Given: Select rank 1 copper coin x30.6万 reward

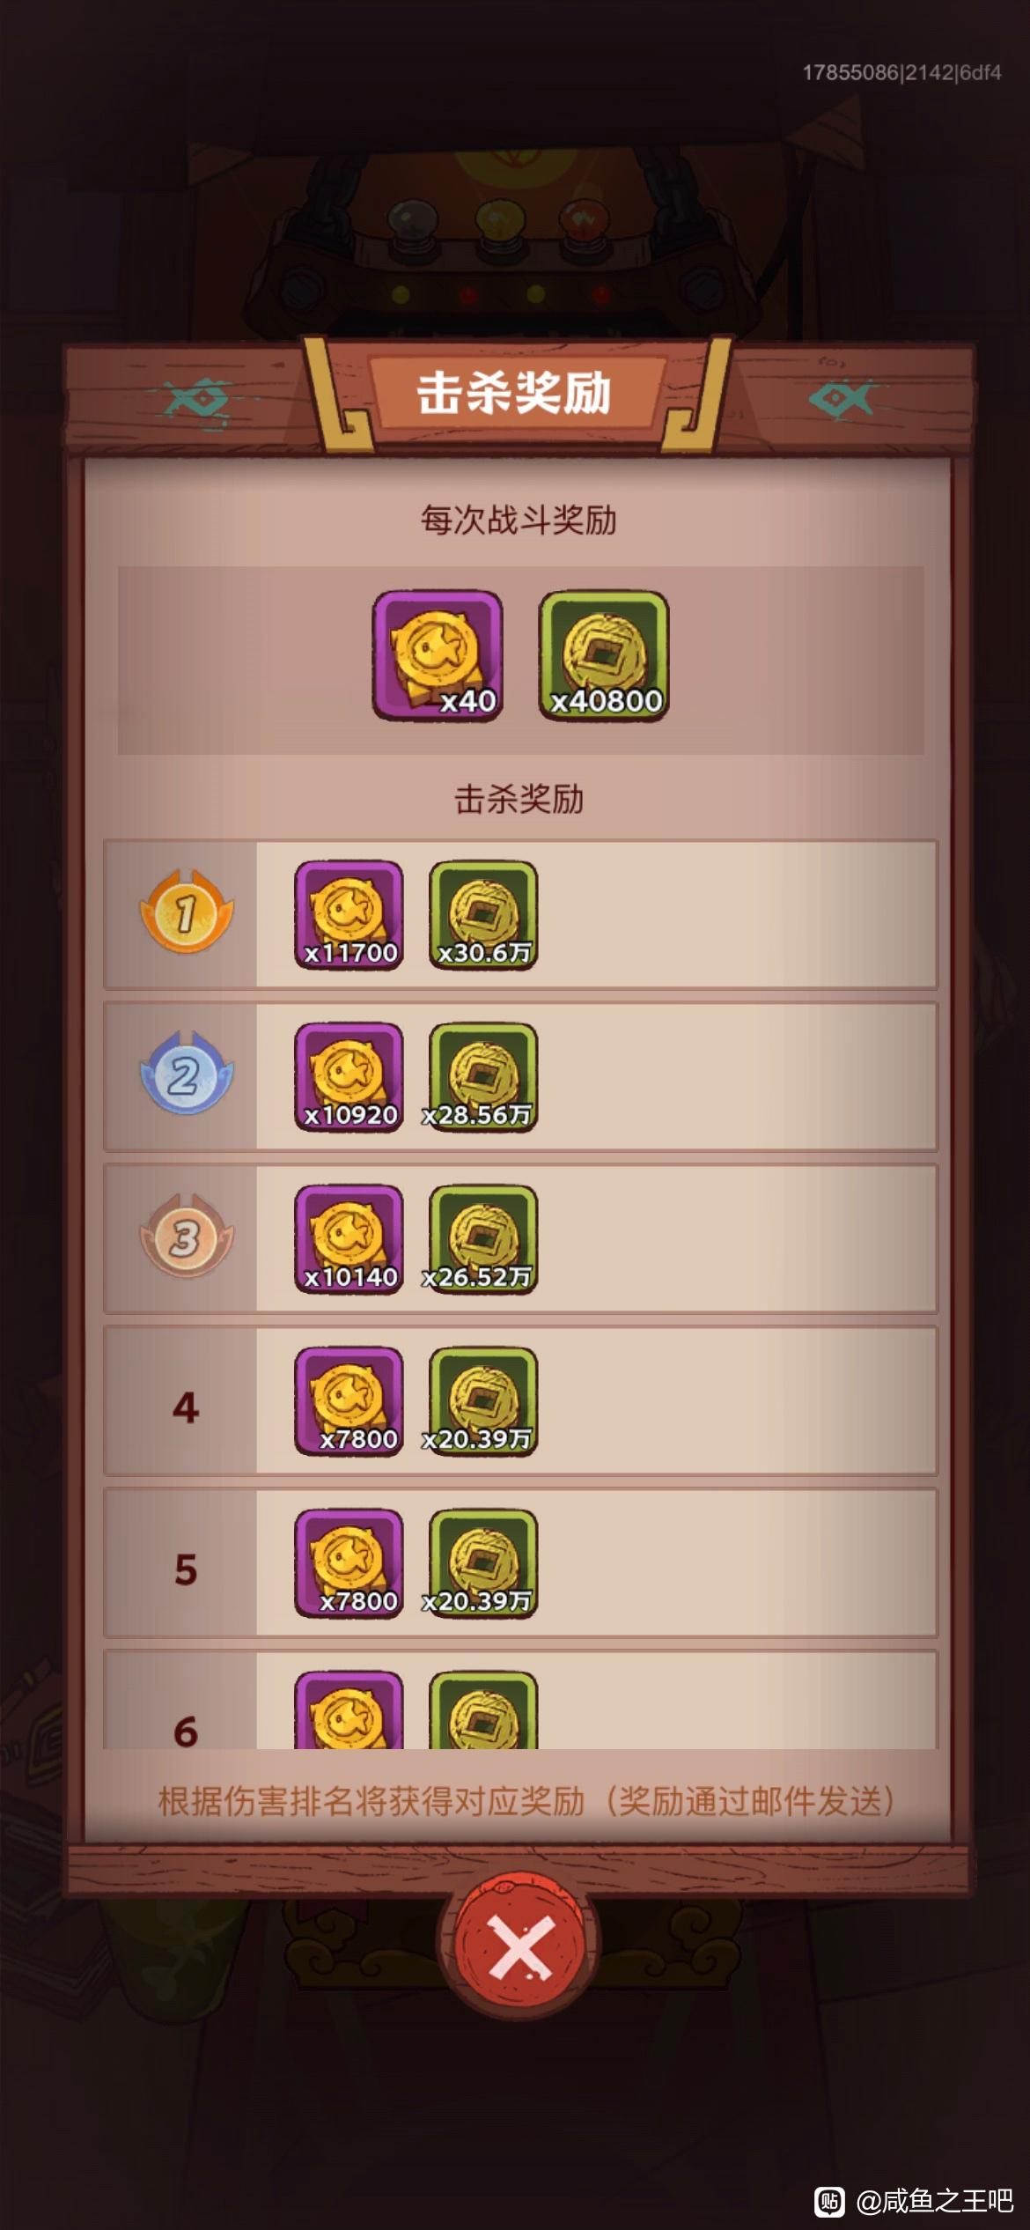Looking at the screenshot, I should 483,915.
